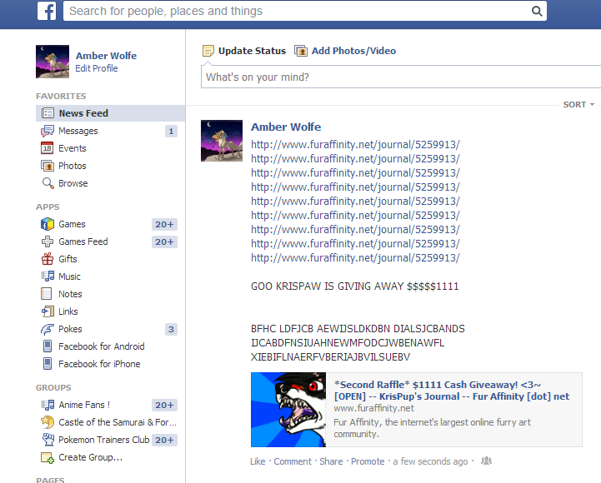Image resolution: width=601 pixels, height=483 pixels.
Task: Click What's on your mind field
Action: pyautogui.click(x=401, y=77)
